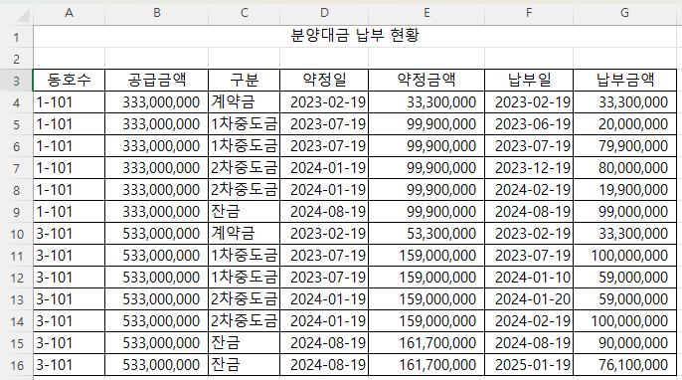The height and width of the screenshot is (380, 682).
Task: Select row 1 header
Action: [16, 37]
